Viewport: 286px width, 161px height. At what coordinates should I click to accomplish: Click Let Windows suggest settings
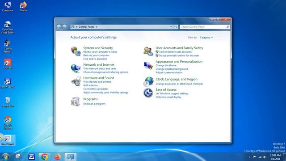point(172,93)
